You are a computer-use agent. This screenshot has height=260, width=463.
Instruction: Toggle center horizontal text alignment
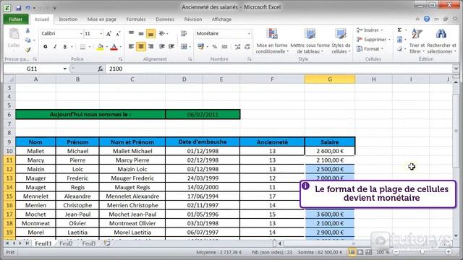[x=141, y=46]
